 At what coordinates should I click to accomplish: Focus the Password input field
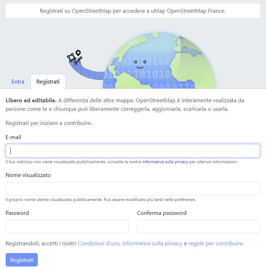(67, 227)
